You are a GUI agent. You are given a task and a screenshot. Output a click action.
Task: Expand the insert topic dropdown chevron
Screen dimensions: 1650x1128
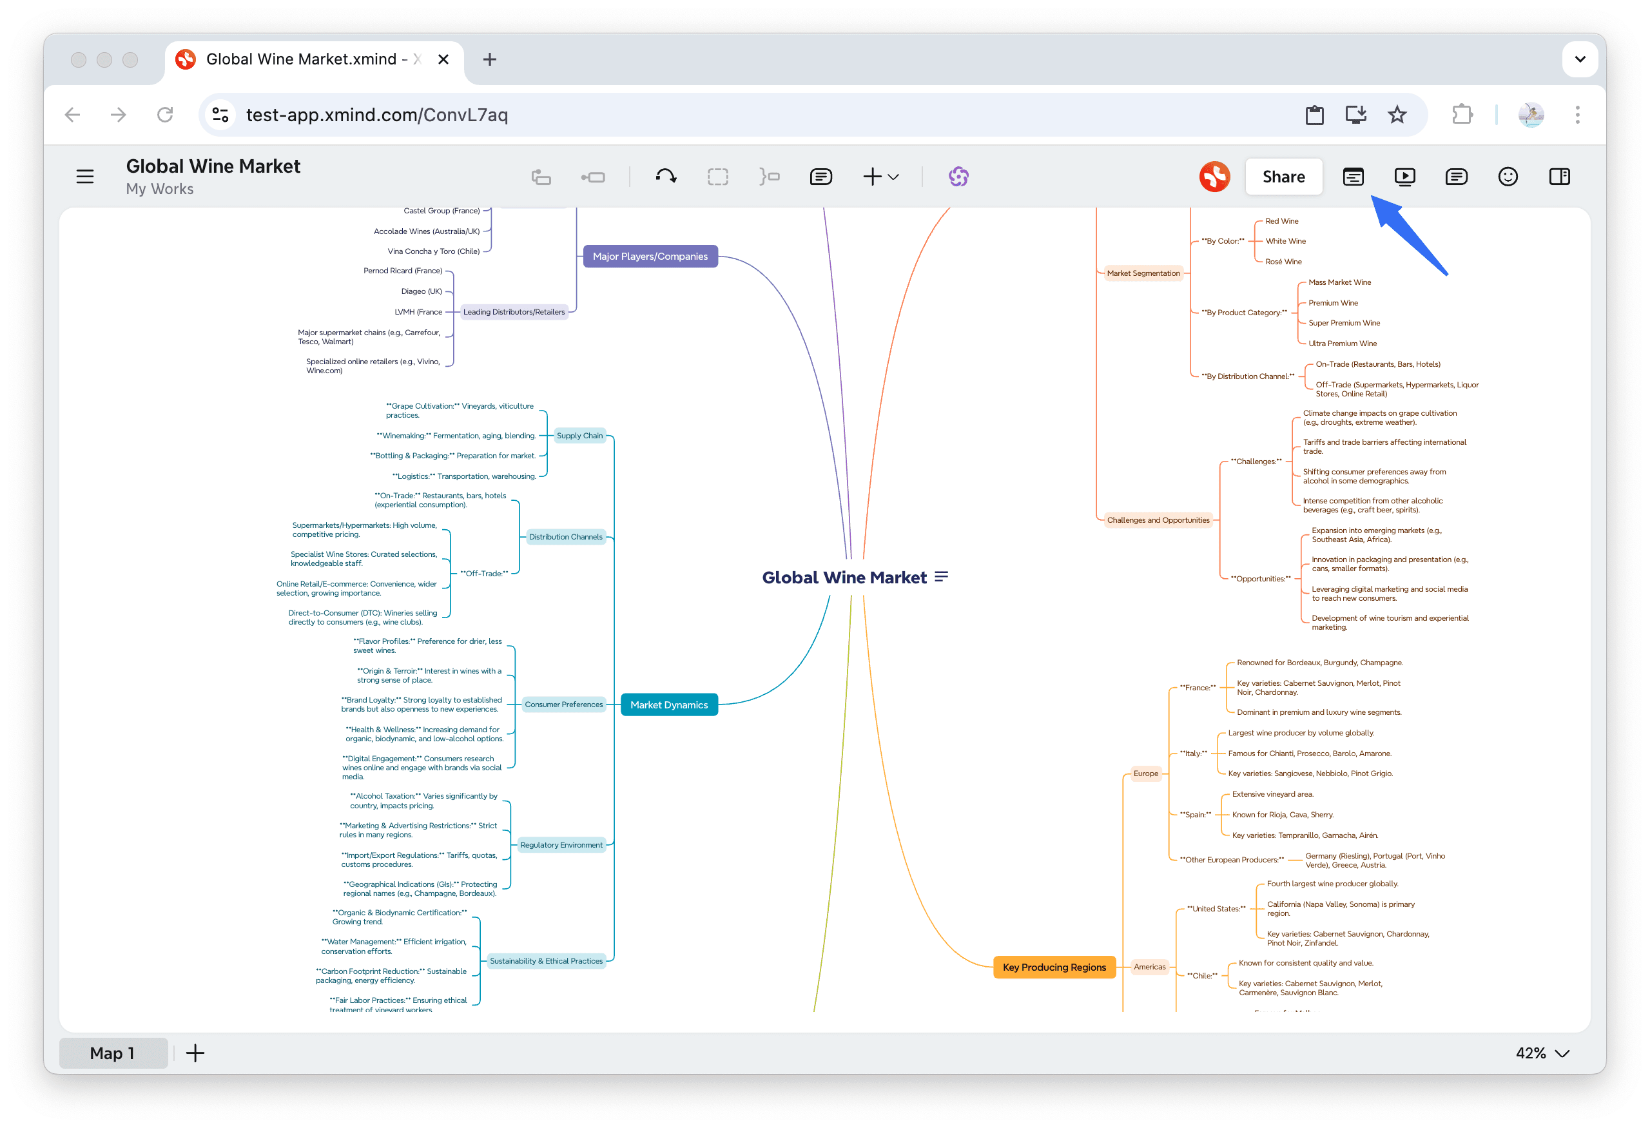click(893, 177)
